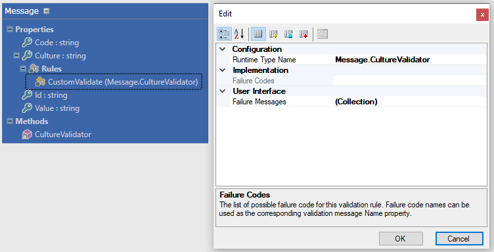The width and height of the screenshot is (494, 252).
Task: Sort properties alphabetically with A-Z button
Action: pos(239,34)
